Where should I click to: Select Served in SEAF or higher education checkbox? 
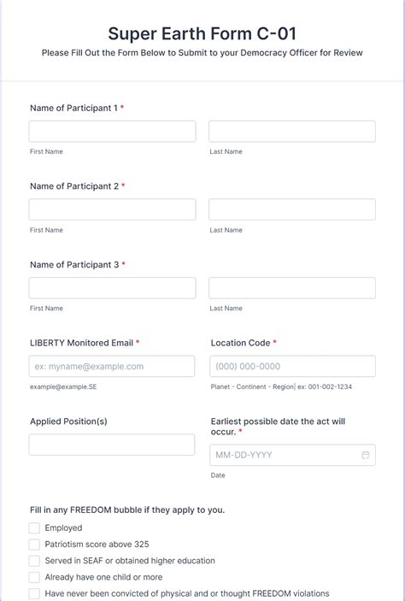(x=34, y=561)
